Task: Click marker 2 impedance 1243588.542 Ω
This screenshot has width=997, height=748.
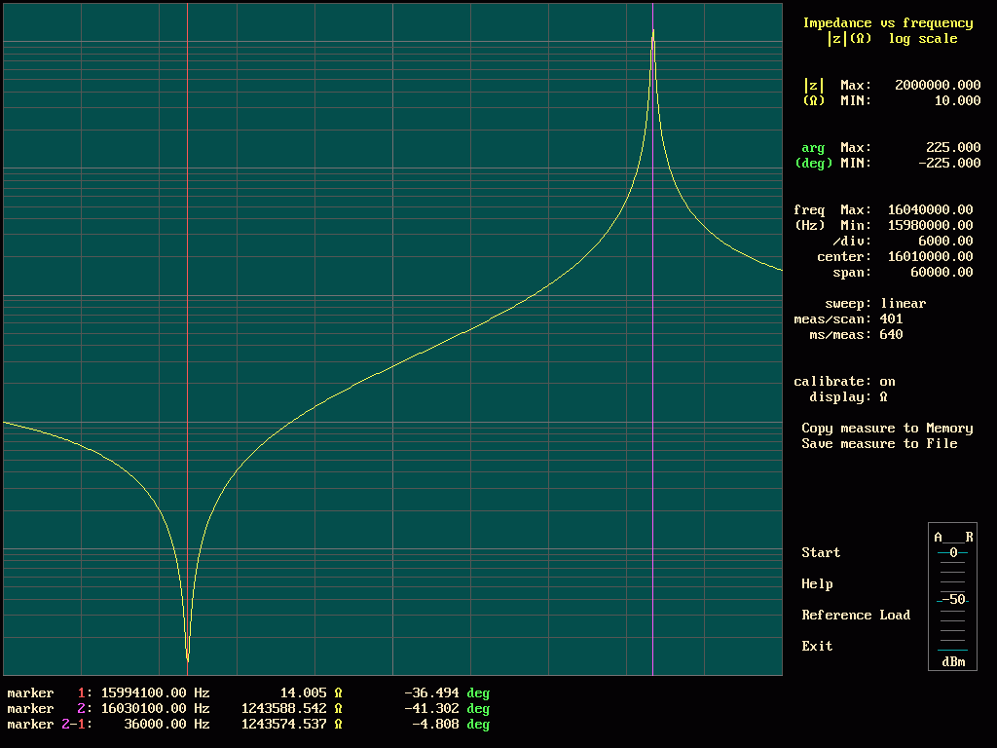Action: coord(292,708)
